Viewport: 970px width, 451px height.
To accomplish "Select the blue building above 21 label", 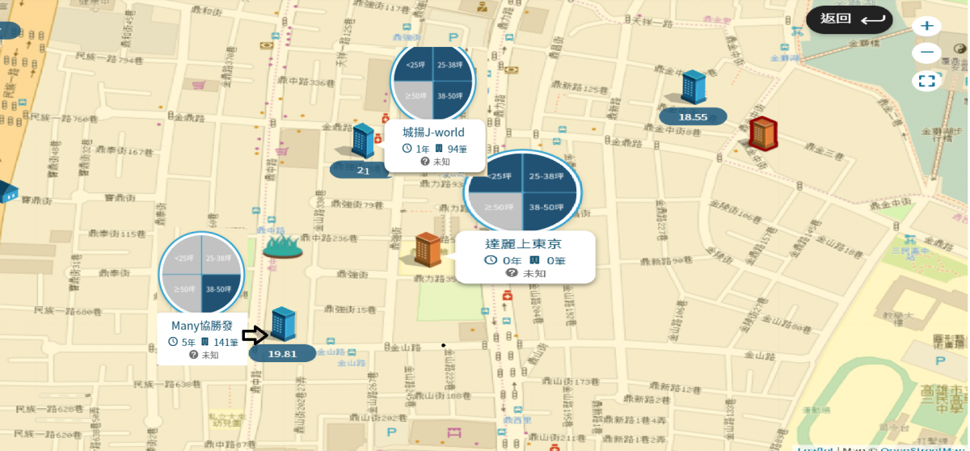I will [x=363, y=141].
